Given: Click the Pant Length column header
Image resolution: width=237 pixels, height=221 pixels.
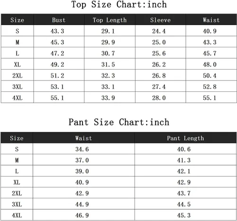Looking at the screenshot, I should pos(185,138).
